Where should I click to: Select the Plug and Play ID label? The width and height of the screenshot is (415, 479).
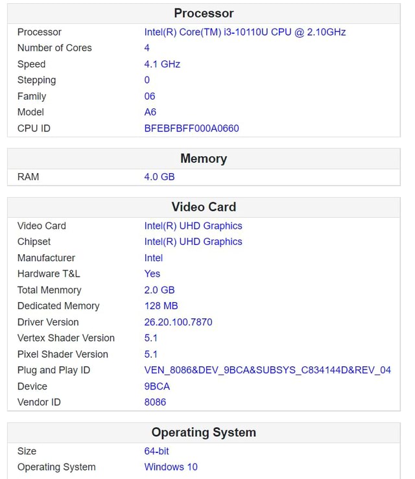(x=54, y=370)
